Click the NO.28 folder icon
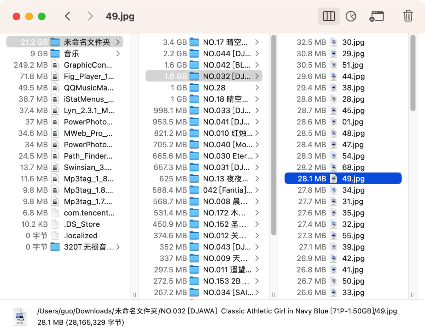 (x=194, y=87)
